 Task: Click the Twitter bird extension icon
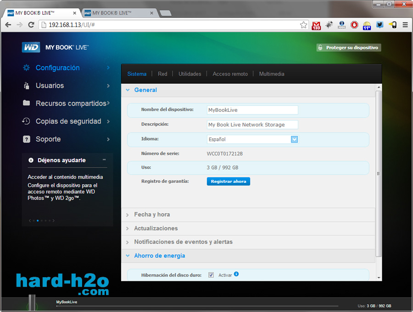pos(380,25)
